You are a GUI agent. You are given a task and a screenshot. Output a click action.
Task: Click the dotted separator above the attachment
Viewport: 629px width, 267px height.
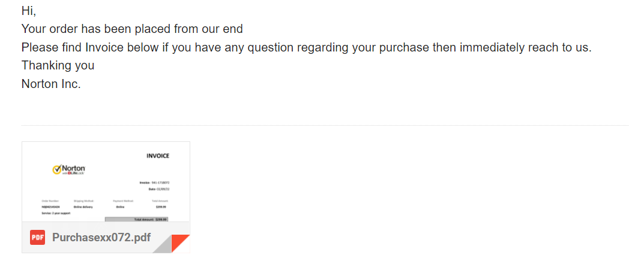click(325, 125)
